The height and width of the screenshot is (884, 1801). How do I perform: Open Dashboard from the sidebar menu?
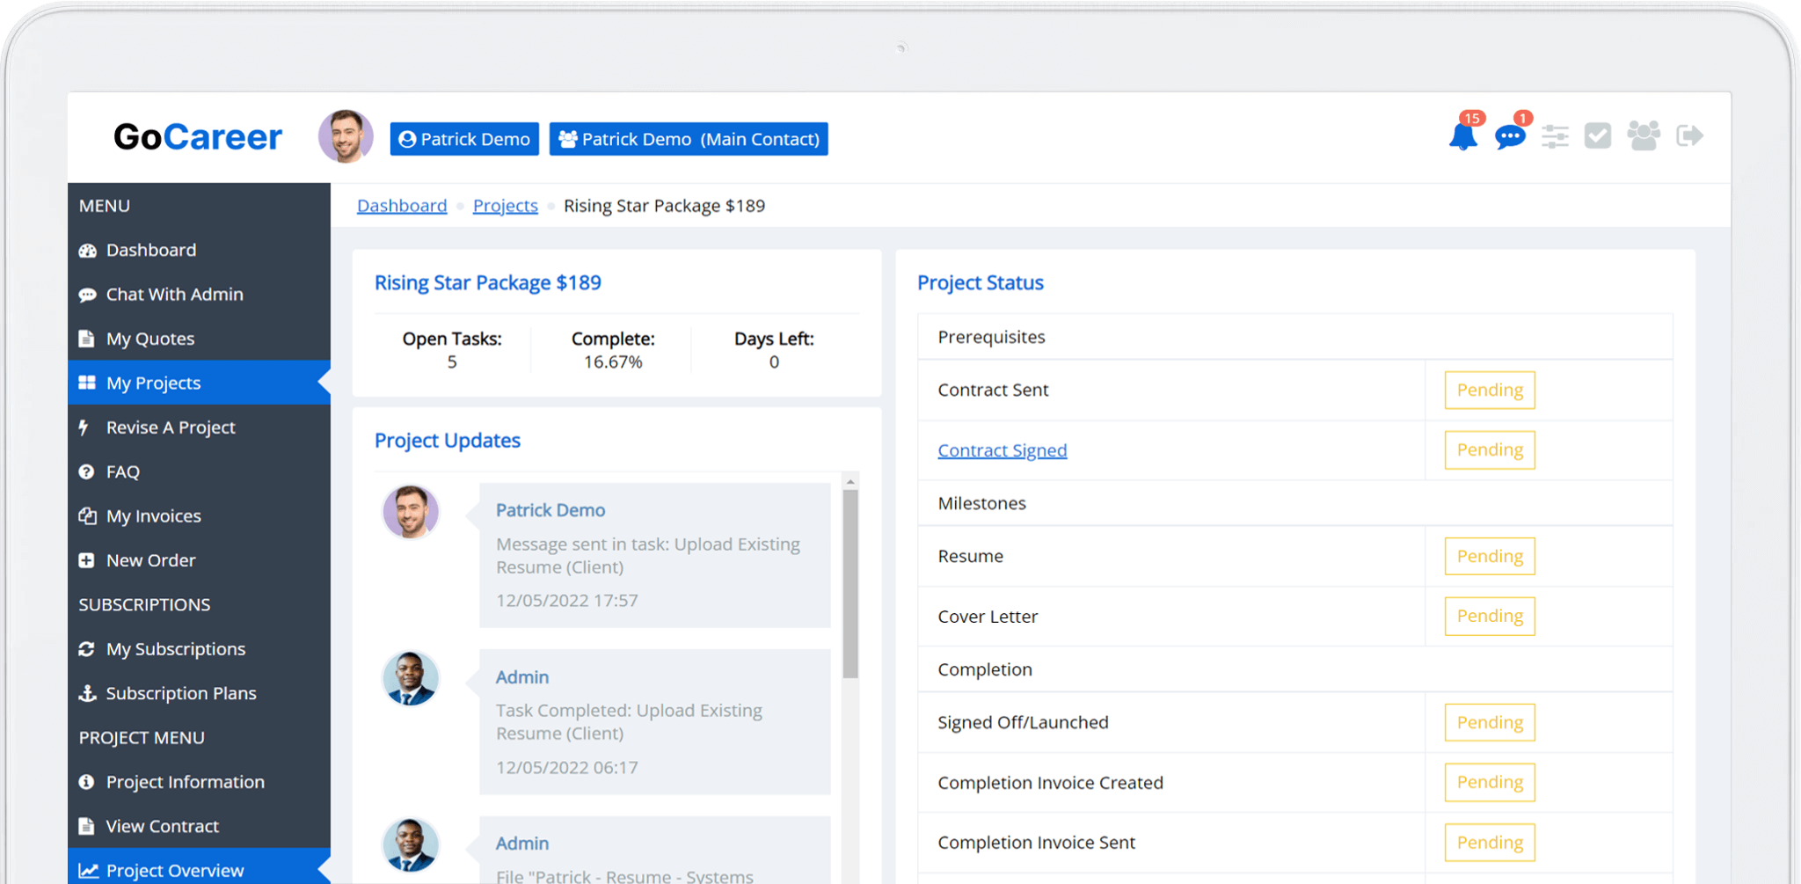coord(150,250)
